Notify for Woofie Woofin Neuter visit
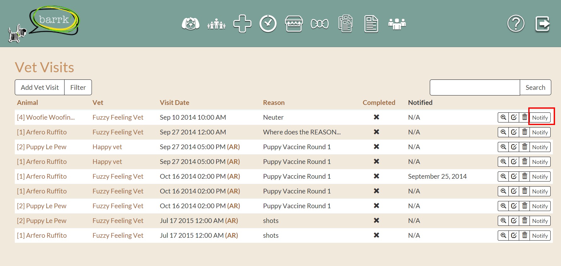Viewport: 561px width, 266px height. point(540,117)
